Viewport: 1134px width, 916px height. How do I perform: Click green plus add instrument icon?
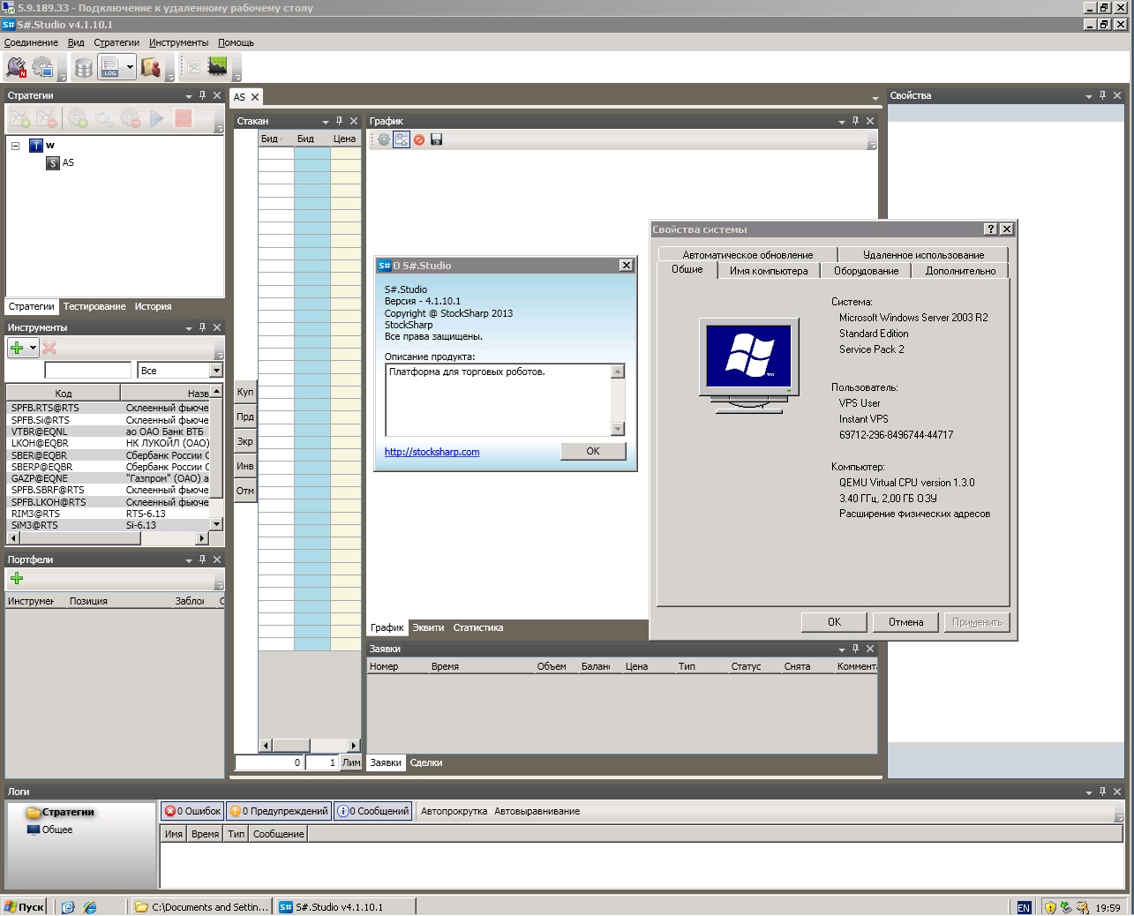17,348
